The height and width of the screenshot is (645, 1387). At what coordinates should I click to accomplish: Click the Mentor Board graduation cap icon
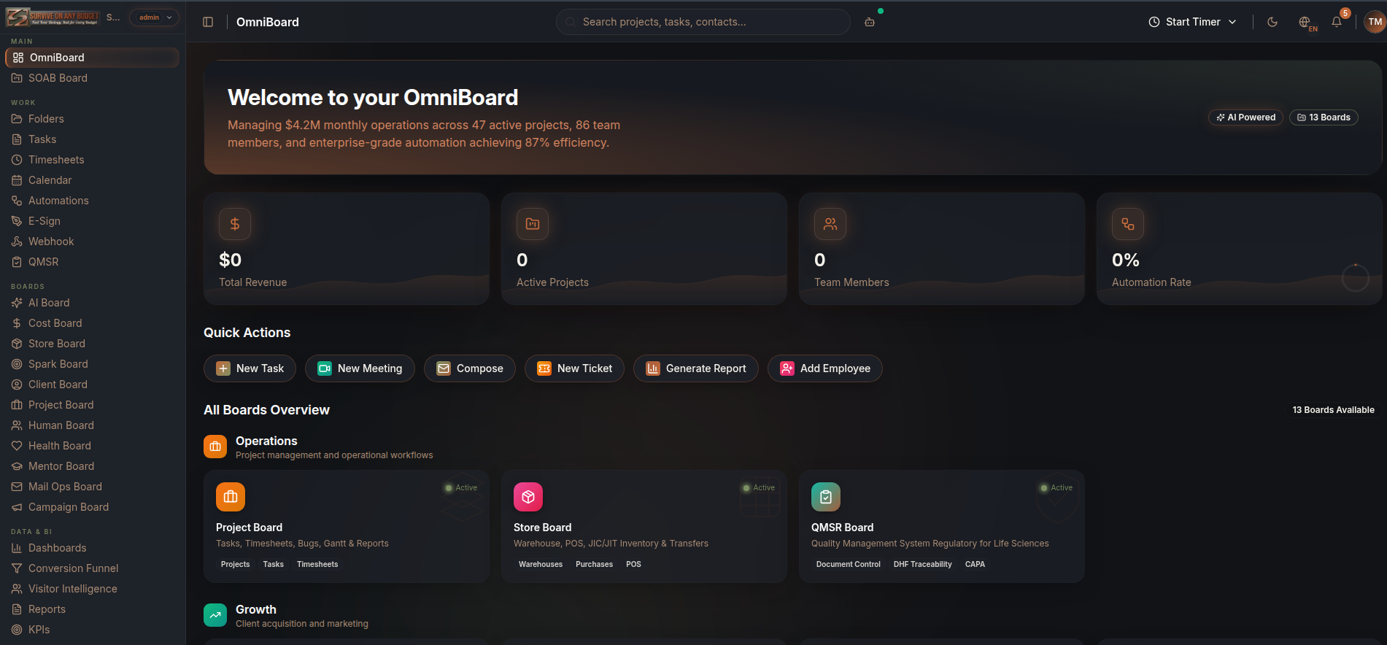pos(17,466)
